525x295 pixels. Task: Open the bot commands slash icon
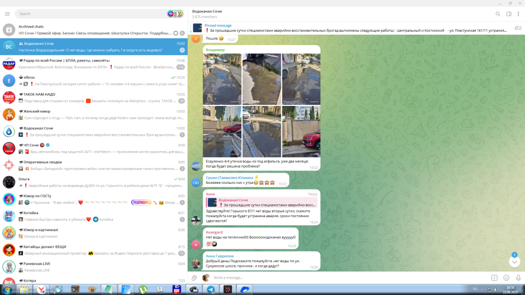pos(494,278)
